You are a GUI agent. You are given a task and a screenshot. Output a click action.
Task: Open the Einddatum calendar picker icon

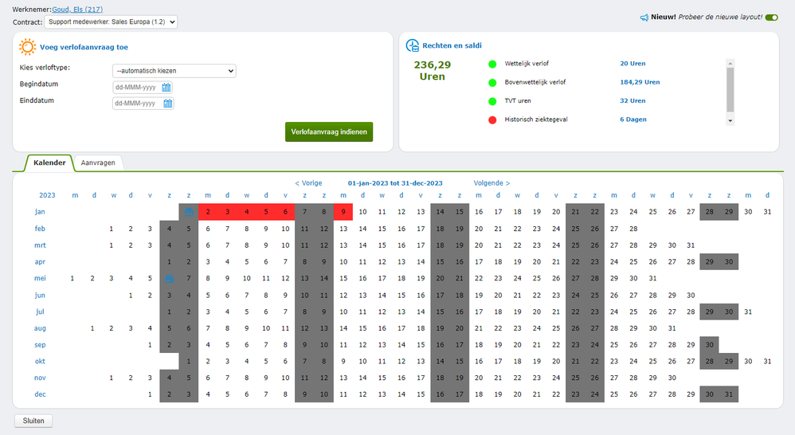click(167, 104)
